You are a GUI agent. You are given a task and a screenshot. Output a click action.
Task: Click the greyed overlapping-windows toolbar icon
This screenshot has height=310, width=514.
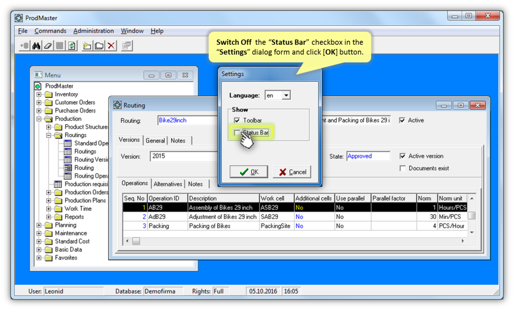126,46
